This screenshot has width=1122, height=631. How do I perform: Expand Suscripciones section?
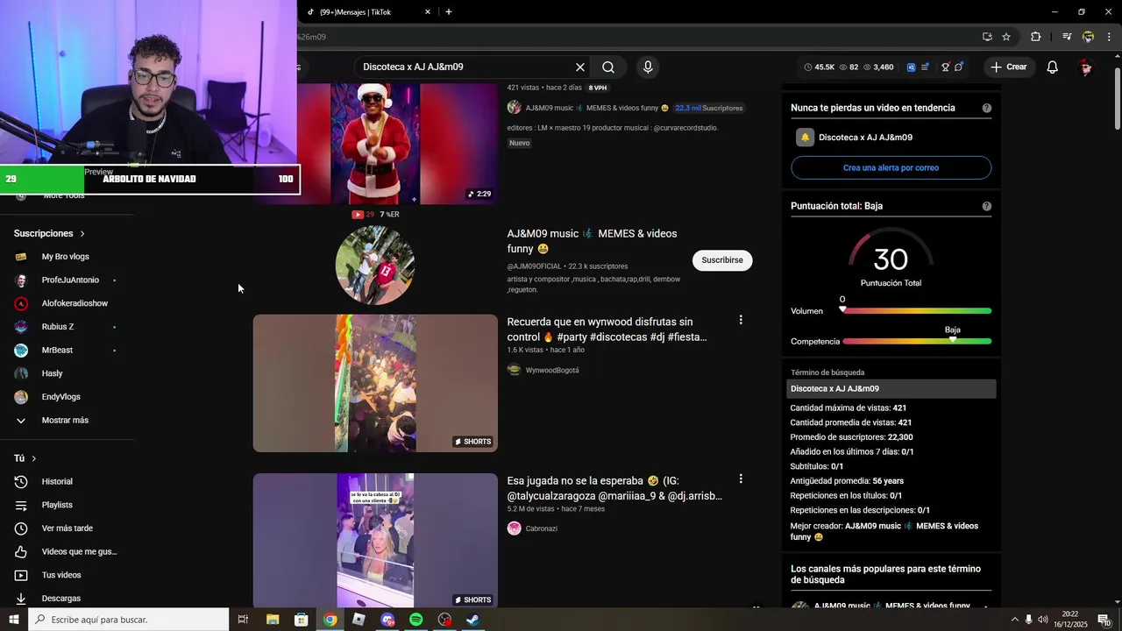click(49, 234)
